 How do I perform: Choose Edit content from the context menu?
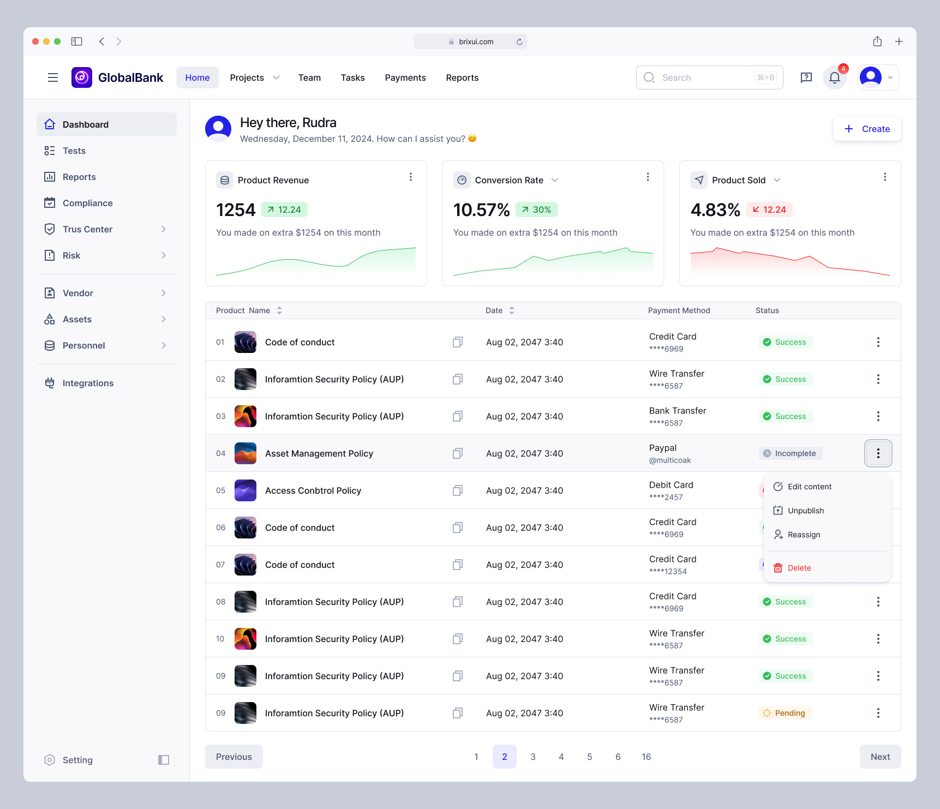tap(809, 486)
